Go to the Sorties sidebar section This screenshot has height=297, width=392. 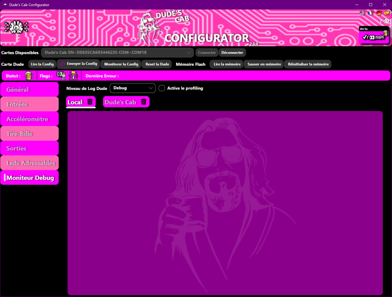pyautogui.click(x=29, y=148)
